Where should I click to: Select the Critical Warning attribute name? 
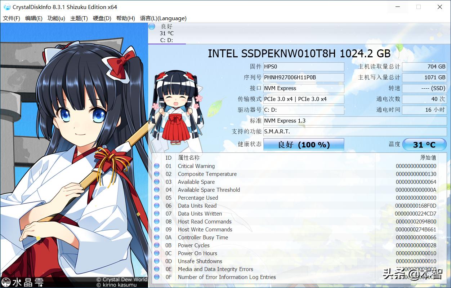196,166
